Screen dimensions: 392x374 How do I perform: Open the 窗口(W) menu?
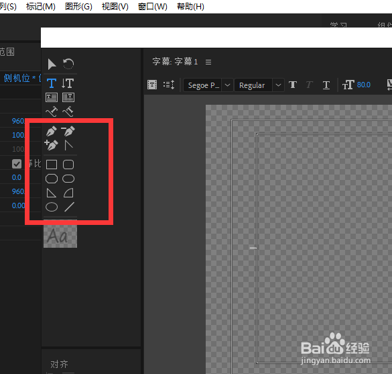[x=153, y=6]
